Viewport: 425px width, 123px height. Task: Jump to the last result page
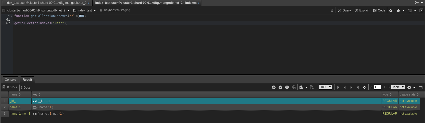click(358, 87)
